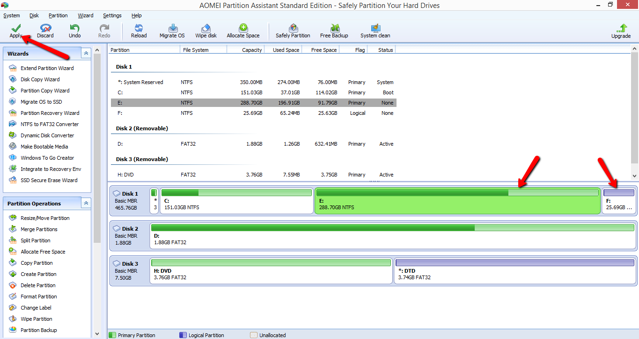639x339 pixels.
Task: Select the C: partition row in list
Action: click(x=254, y=92)
